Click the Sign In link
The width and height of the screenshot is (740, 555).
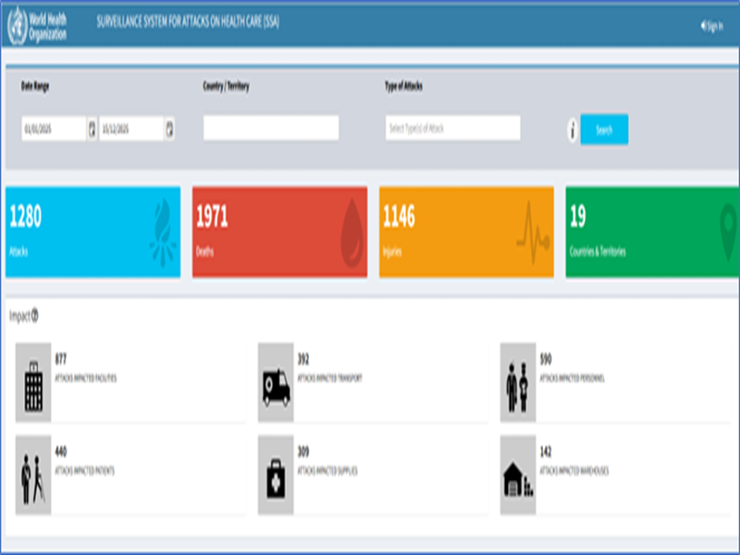[711, 26]
